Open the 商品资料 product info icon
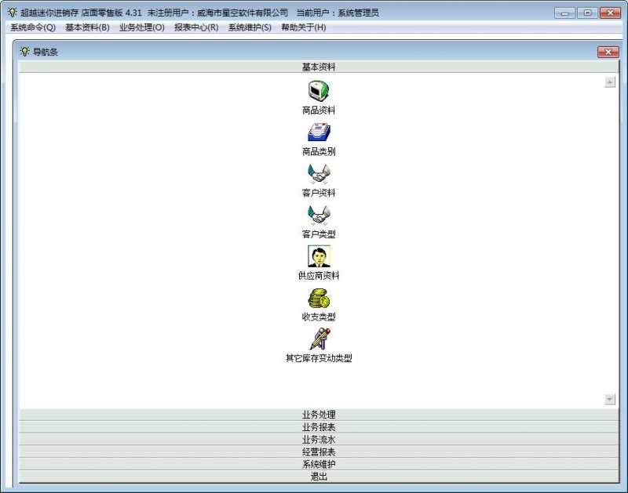Screen dimensions: 628x493 [319, 92]
